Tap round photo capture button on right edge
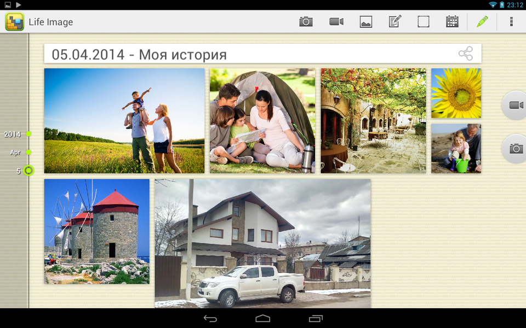The height and width of the screenshot is (328, 526). pyautogui.click(x=514, y=149)
